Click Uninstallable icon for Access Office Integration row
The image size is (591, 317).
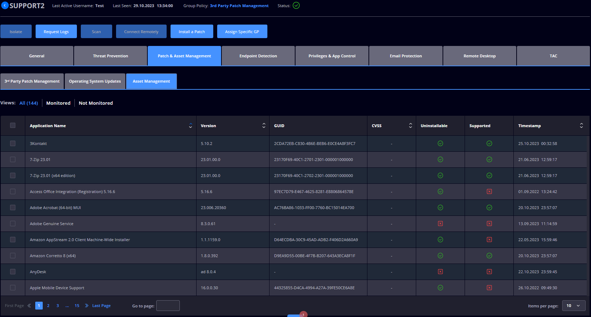[440, 192]
